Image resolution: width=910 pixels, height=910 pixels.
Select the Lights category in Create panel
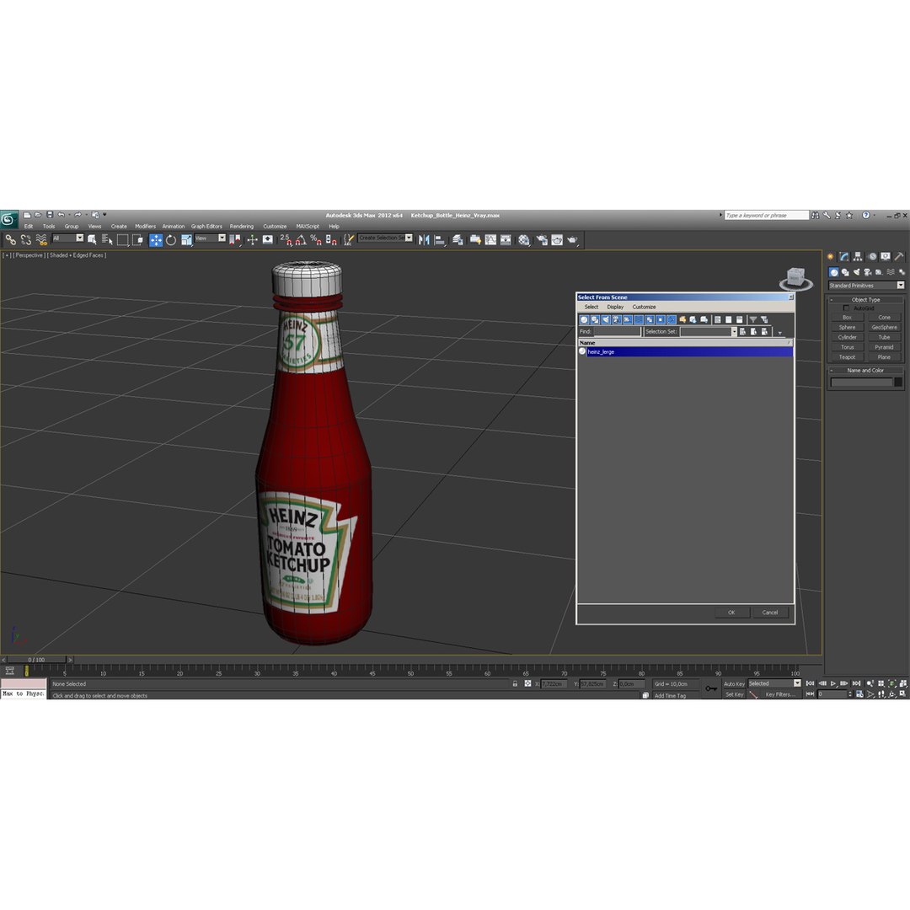(856, 272)
